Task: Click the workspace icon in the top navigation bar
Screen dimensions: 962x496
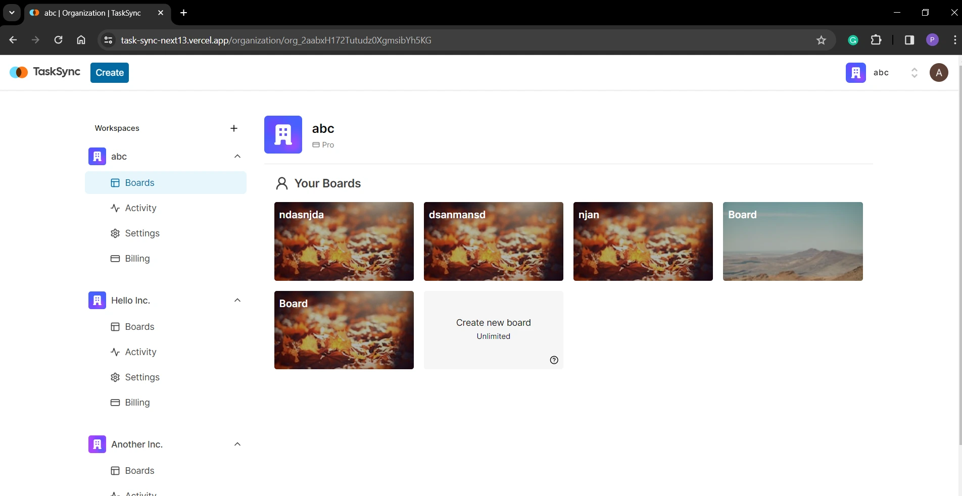Action: (855, 72)
